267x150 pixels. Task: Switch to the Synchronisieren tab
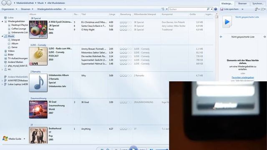point(258,4)
